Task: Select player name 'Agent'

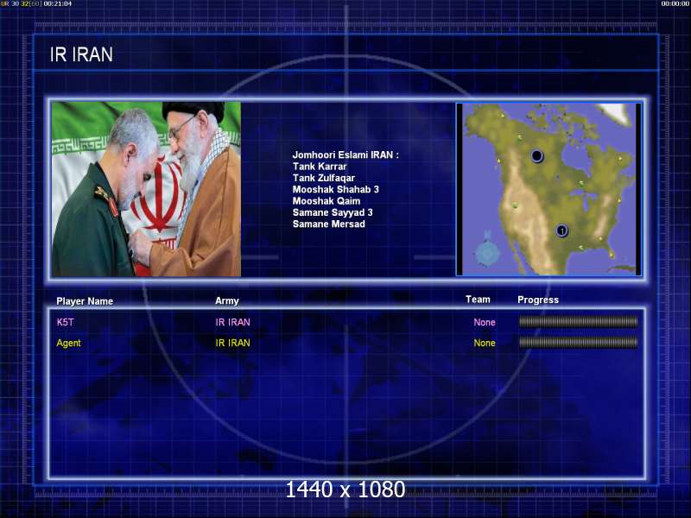Action: point(69,343)
